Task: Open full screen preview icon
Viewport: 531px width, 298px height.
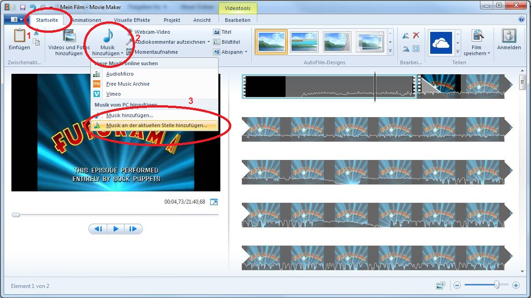Action: click(214, 202)
